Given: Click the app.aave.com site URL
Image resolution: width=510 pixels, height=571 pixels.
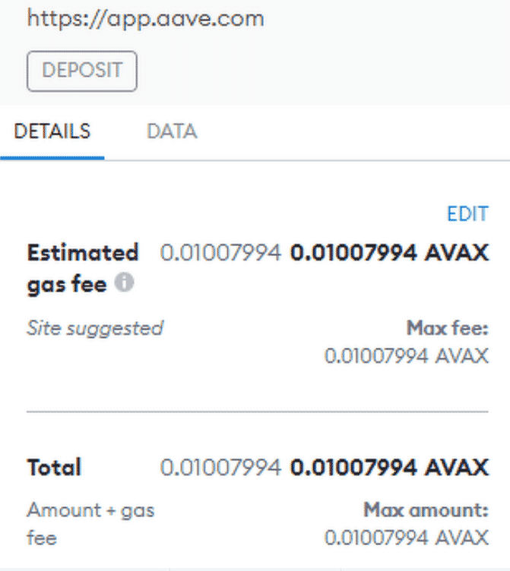Looking at the screenshot, I should click(x=145, y=18).
